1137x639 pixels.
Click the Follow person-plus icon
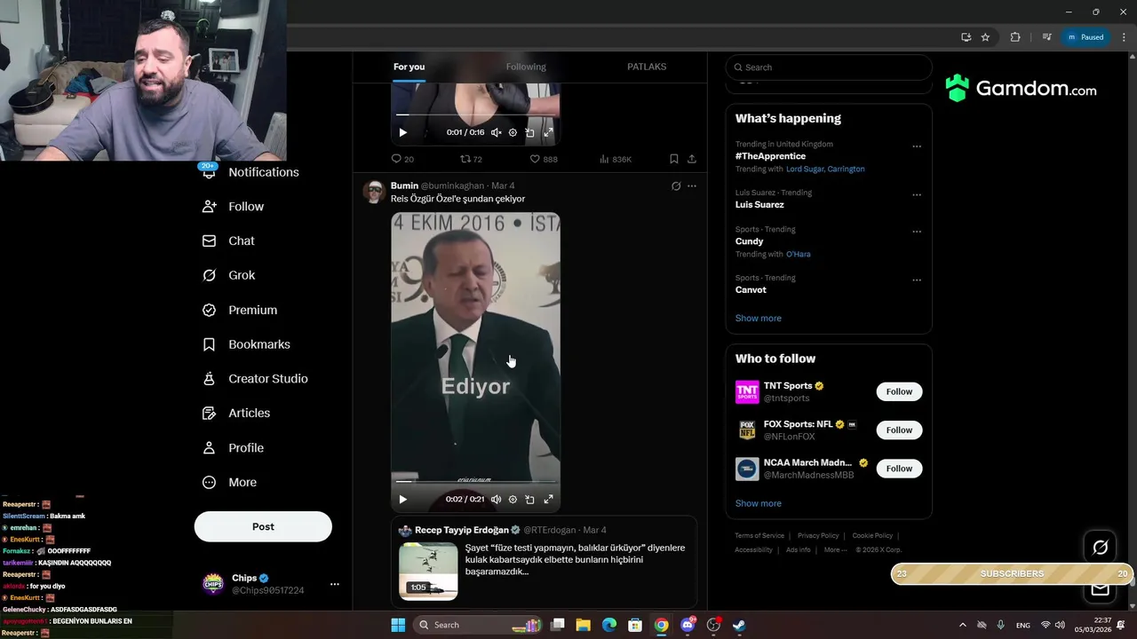click(209, 207)
